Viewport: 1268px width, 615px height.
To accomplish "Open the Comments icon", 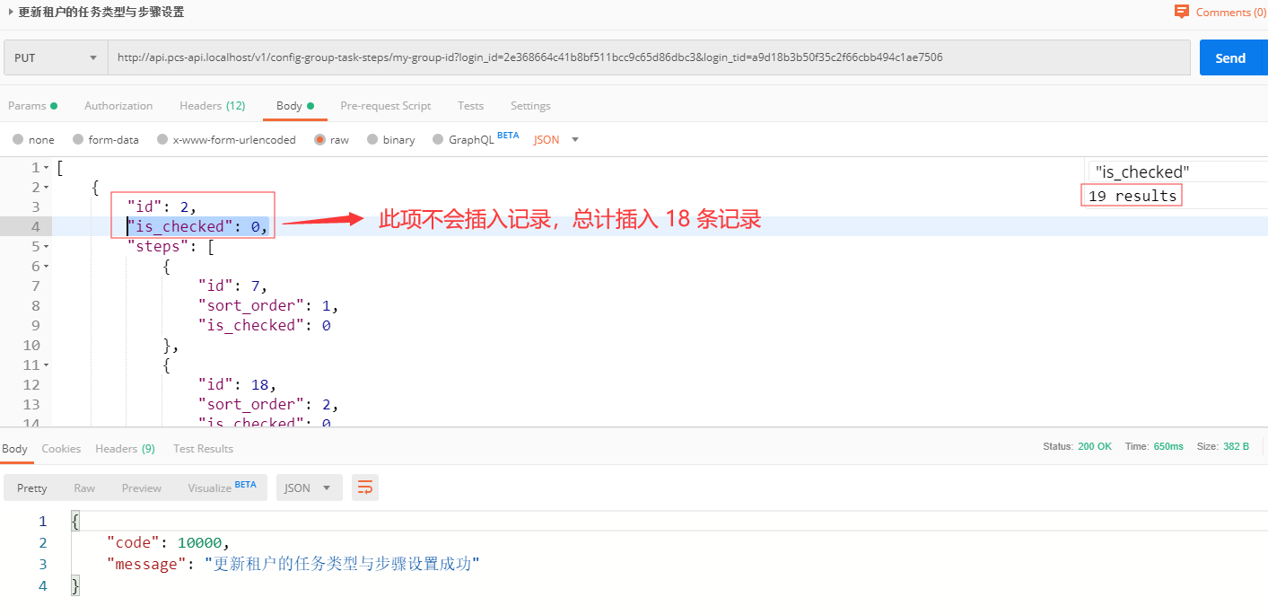I will coord(1182,12).
